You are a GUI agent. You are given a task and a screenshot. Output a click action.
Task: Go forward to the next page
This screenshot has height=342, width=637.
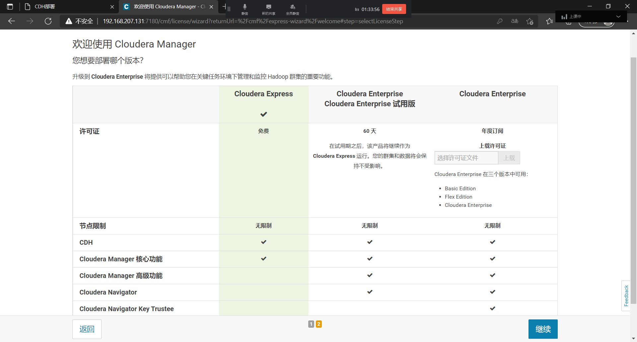tap(30, 21)
